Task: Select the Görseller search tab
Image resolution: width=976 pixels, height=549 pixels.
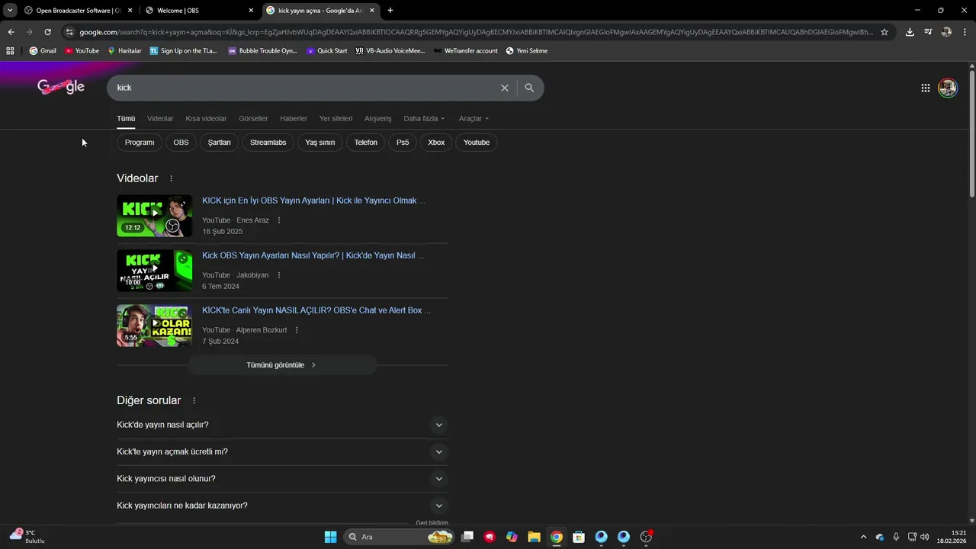Action: tap(253, 118)
